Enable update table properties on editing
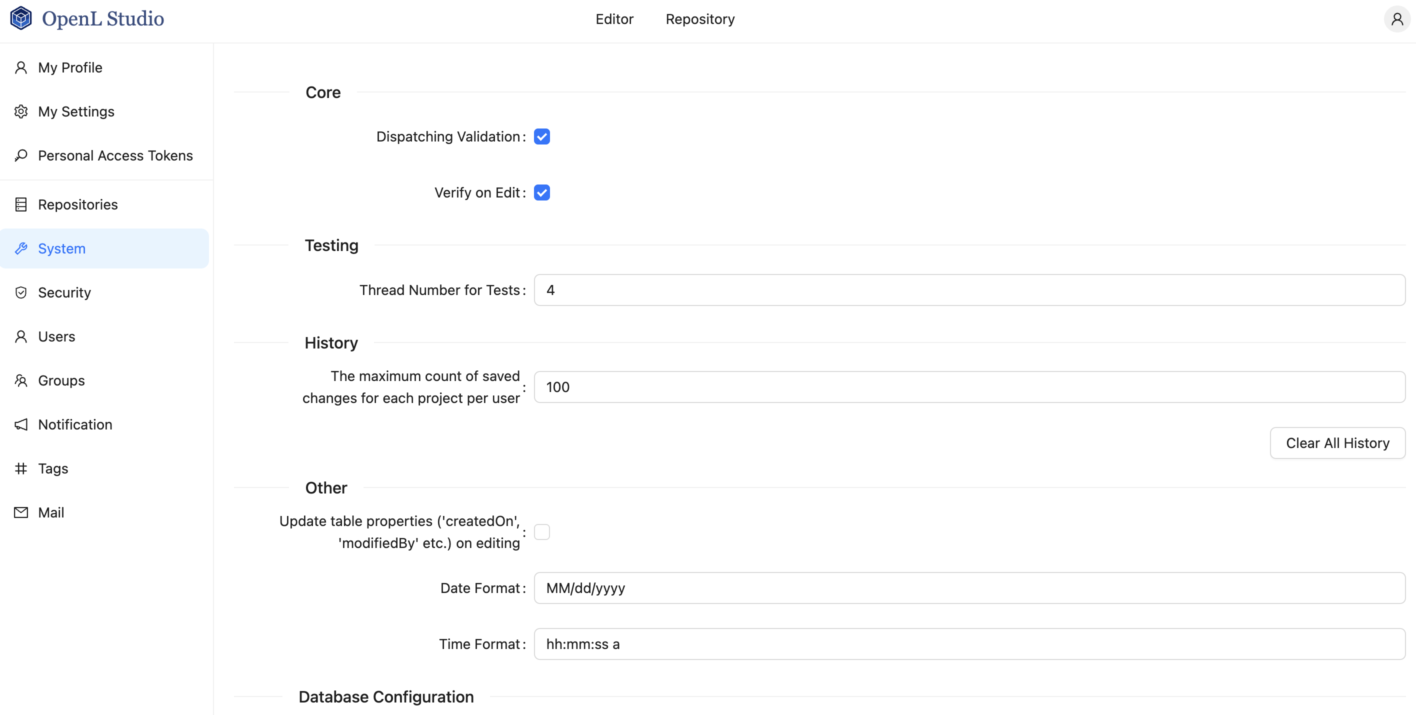 (x=541, y=532)
